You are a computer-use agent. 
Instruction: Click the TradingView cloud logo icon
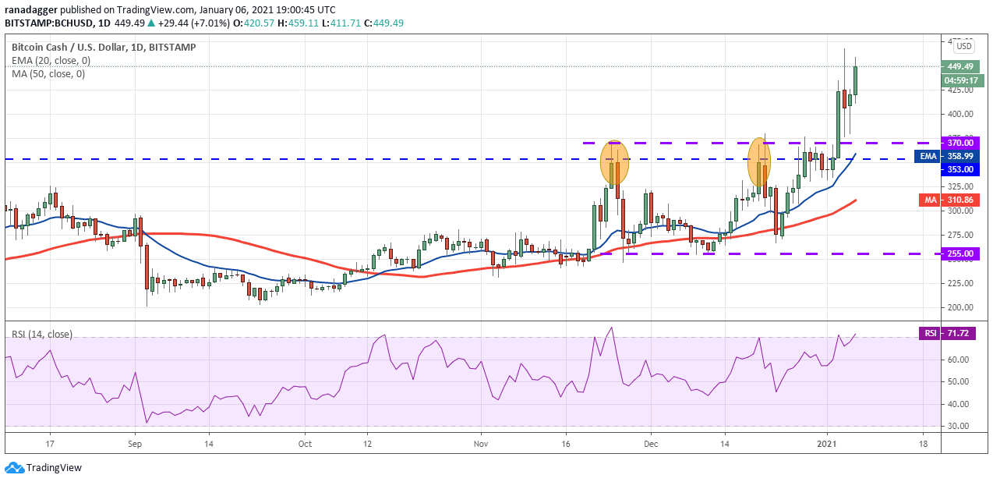click(x=13, y=468)
